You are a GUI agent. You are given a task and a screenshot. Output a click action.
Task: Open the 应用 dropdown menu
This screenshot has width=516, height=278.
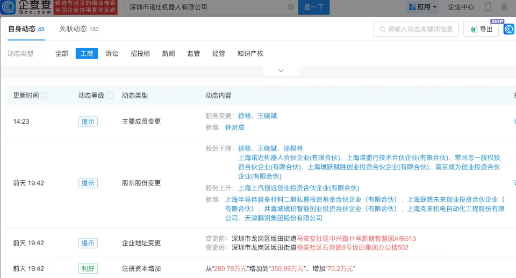pyautogui.click(x=422, y=6)
